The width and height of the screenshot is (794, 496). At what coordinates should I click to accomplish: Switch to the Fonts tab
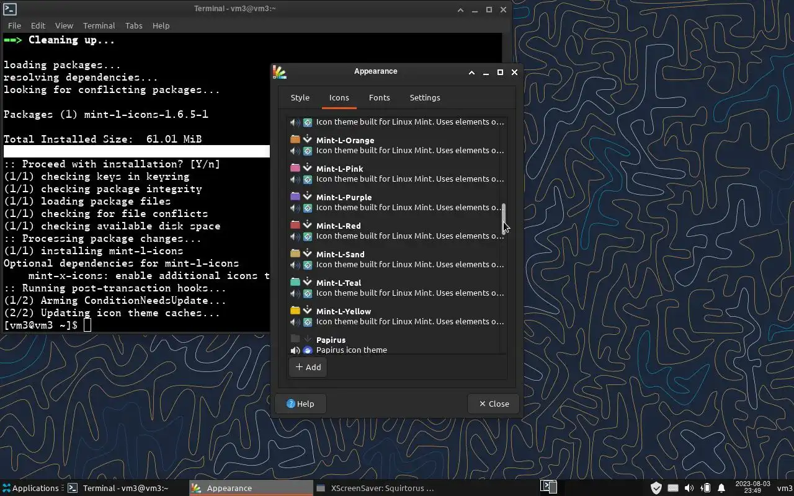tap(379, 97)
